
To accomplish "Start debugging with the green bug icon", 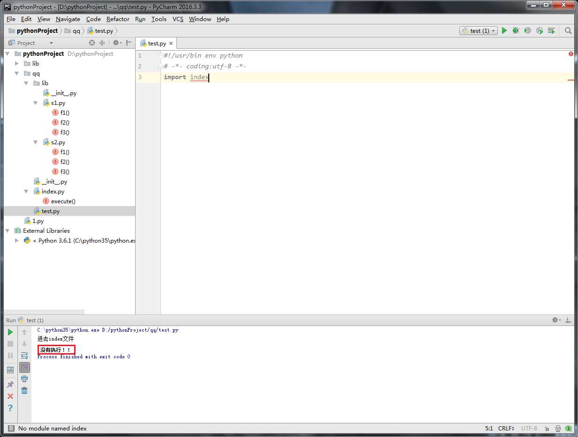I will [x=516, y=30].
